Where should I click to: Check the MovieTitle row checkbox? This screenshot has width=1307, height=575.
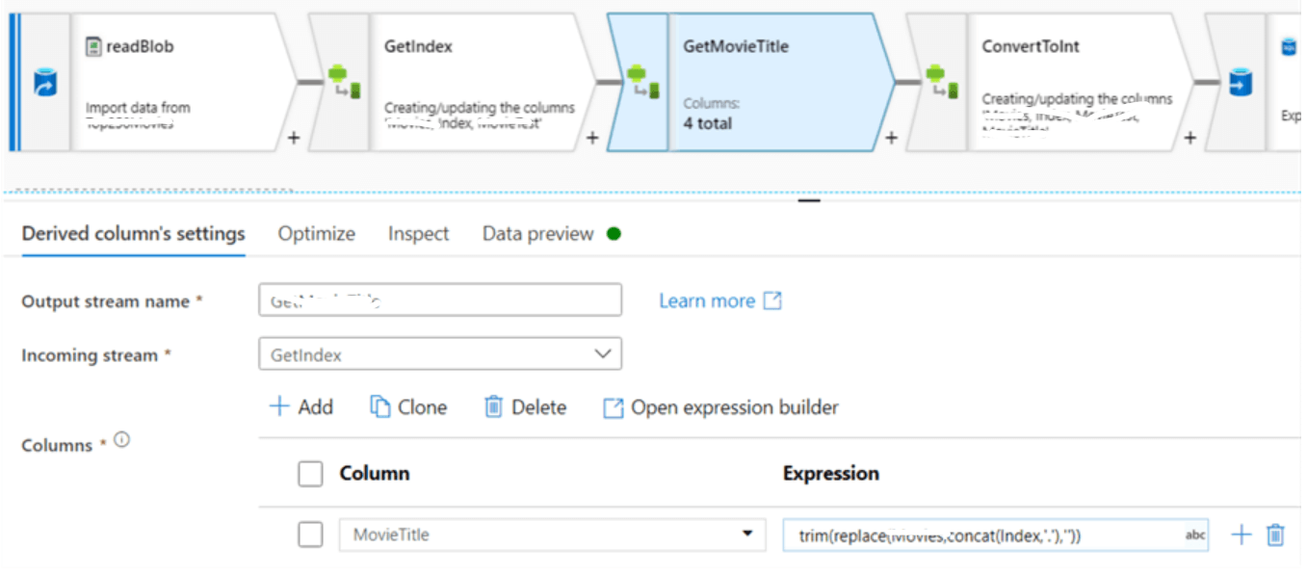310,535
